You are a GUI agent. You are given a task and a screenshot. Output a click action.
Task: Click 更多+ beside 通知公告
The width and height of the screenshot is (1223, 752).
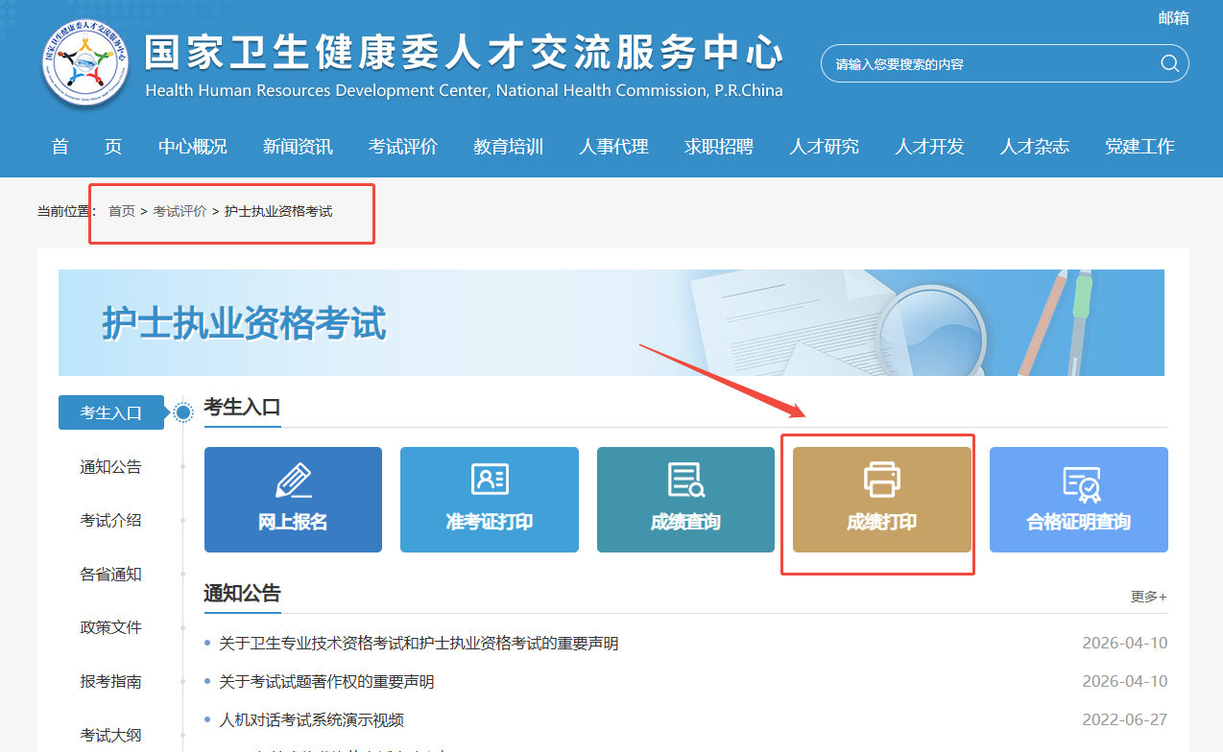pos(1149,597)
